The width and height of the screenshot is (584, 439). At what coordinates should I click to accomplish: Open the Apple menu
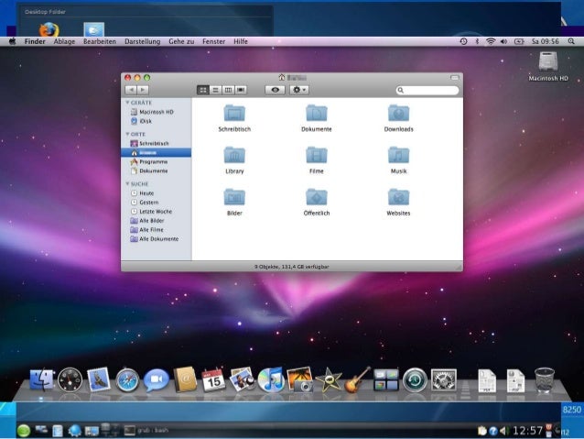click(12, 41)
